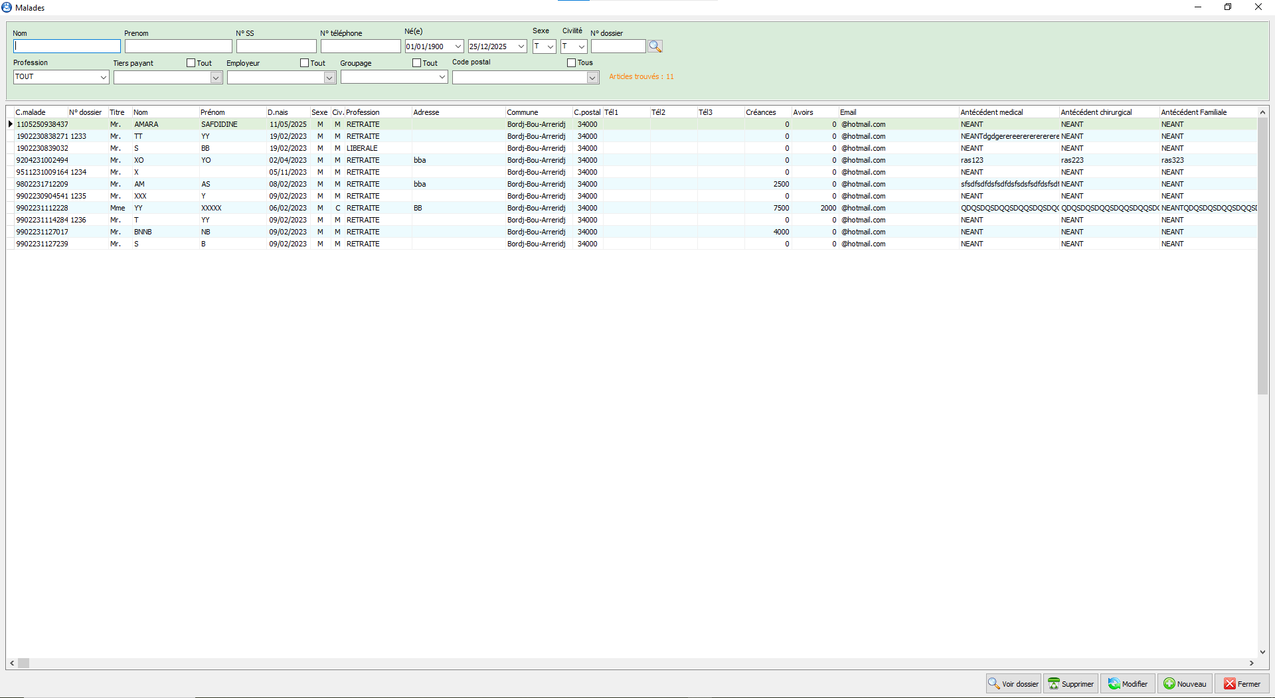The width and height of the screenshot is (1275, 698).
Task: Tick the Tous checkbox for Code postal
Action: 572,63
